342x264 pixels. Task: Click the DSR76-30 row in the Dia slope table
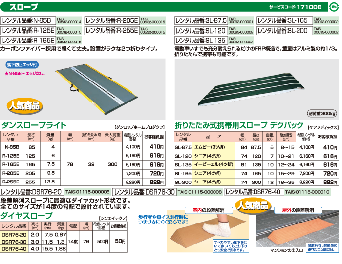[x=14, y=242]
